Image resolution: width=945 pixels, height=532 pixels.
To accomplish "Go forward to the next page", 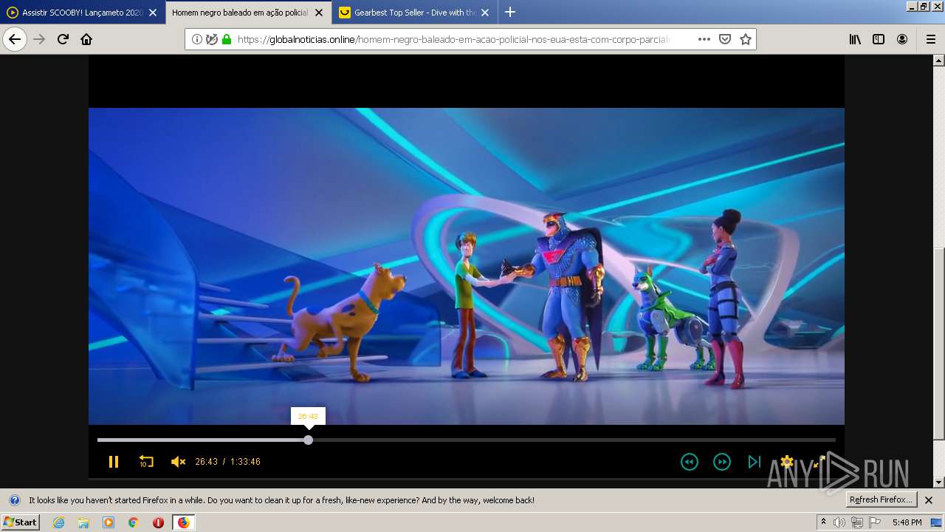I will point(39,39).
